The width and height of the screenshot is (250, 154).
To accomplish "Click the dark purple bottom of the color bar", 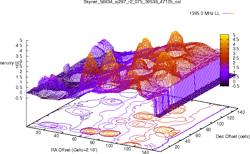I will [x=224, y=85].
